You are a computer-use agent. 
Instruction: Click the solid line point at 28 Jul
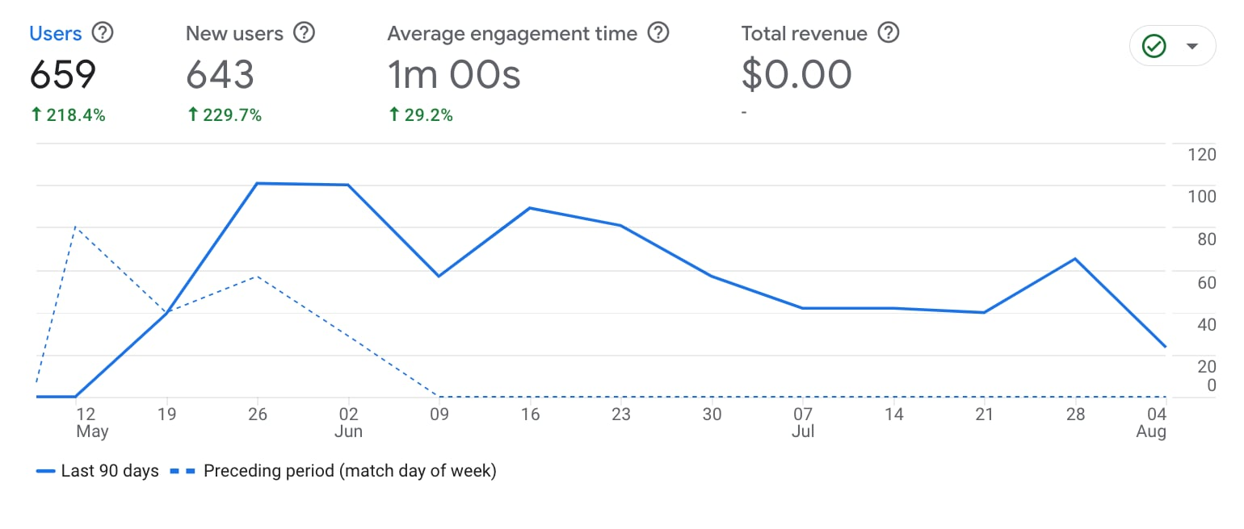coord(1075,259)
